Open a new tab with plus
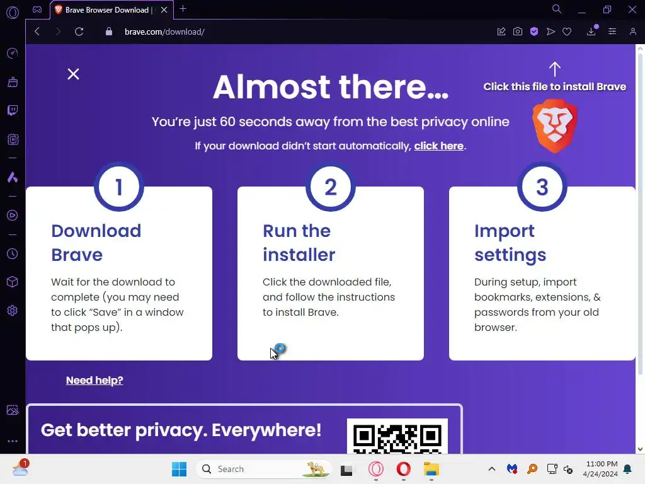Viewport: 645px width, 484px height. click(183, 9)
